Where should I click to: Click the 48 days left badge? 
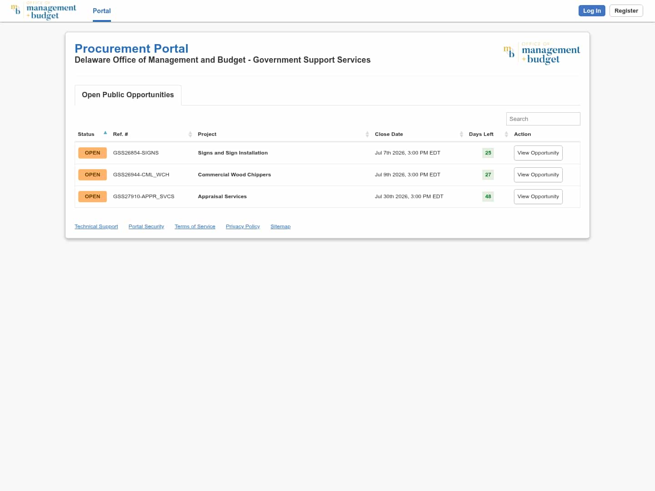488,197
